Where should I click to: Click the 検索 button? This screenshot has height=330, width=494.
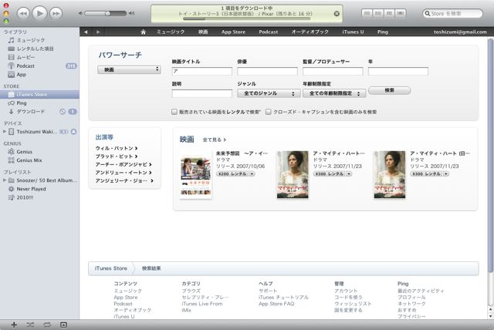(x=389, y=90)
